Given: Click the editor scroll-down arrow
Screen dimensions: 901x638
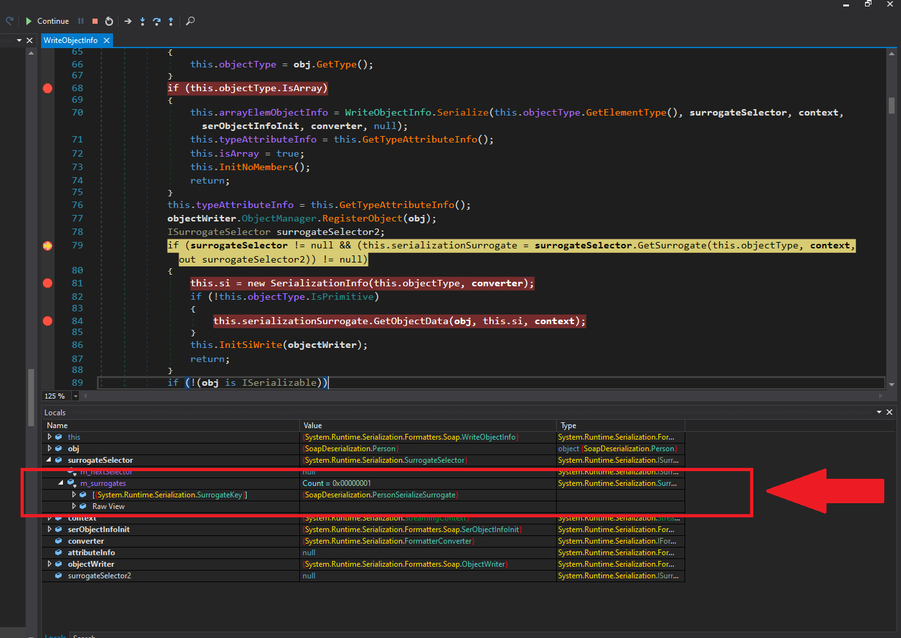Looking at the screenshot, I should point(891,384).
